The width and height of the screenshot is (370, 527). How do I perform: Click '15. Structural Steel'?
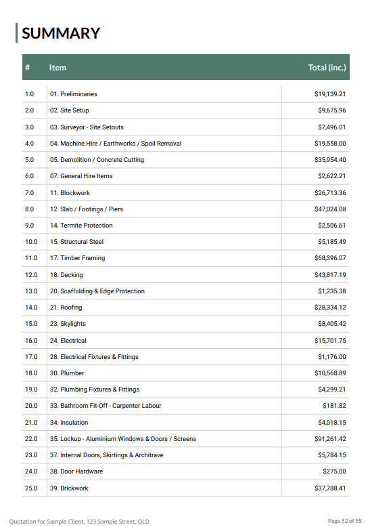tap(76, 242)
